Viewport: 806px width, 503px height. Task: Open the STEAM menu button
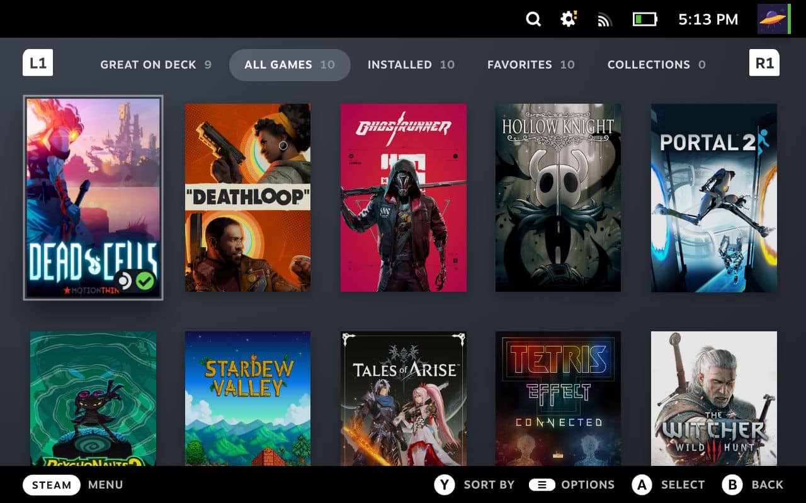click(x=51, y=485)
